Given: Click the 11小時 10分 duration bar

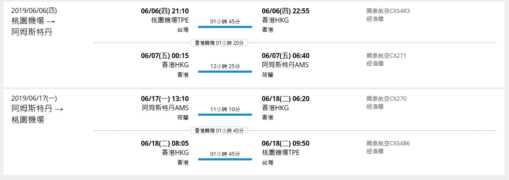Looking at the screenshot, I should (225, 114).
